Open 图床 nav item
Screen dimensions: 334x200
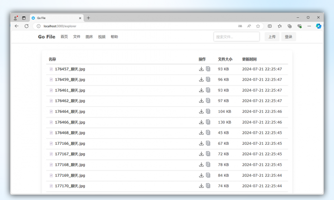click(89, 37)
